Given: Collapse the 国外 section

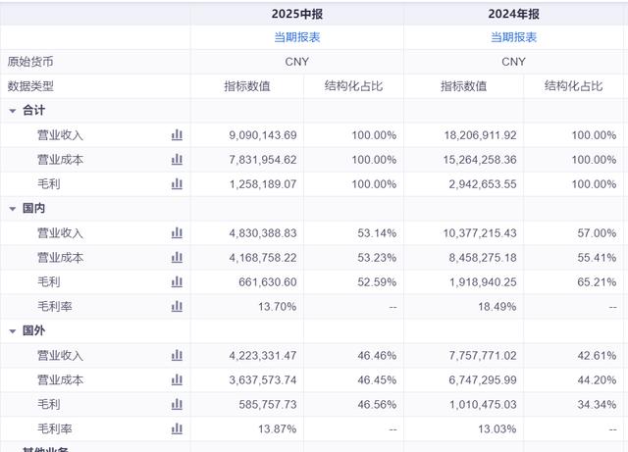Looking at the screenshot, I should click(13, 331).
